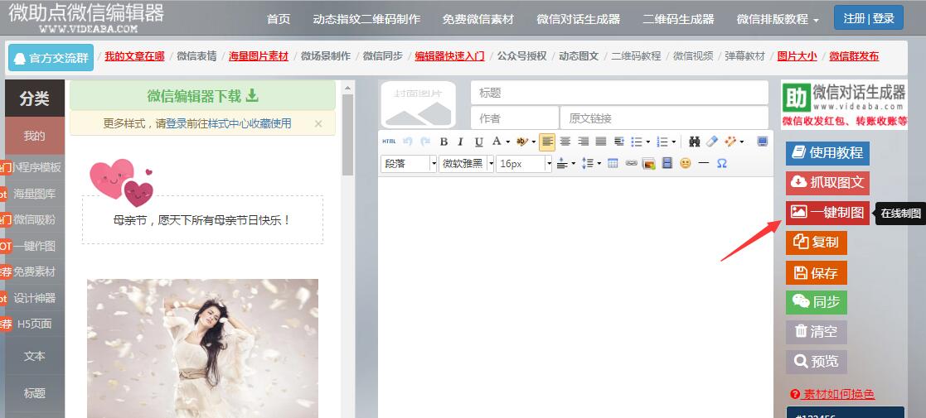The image size is (926, 418).
Task: Toggle italic formatting
Action: point(461,142)
